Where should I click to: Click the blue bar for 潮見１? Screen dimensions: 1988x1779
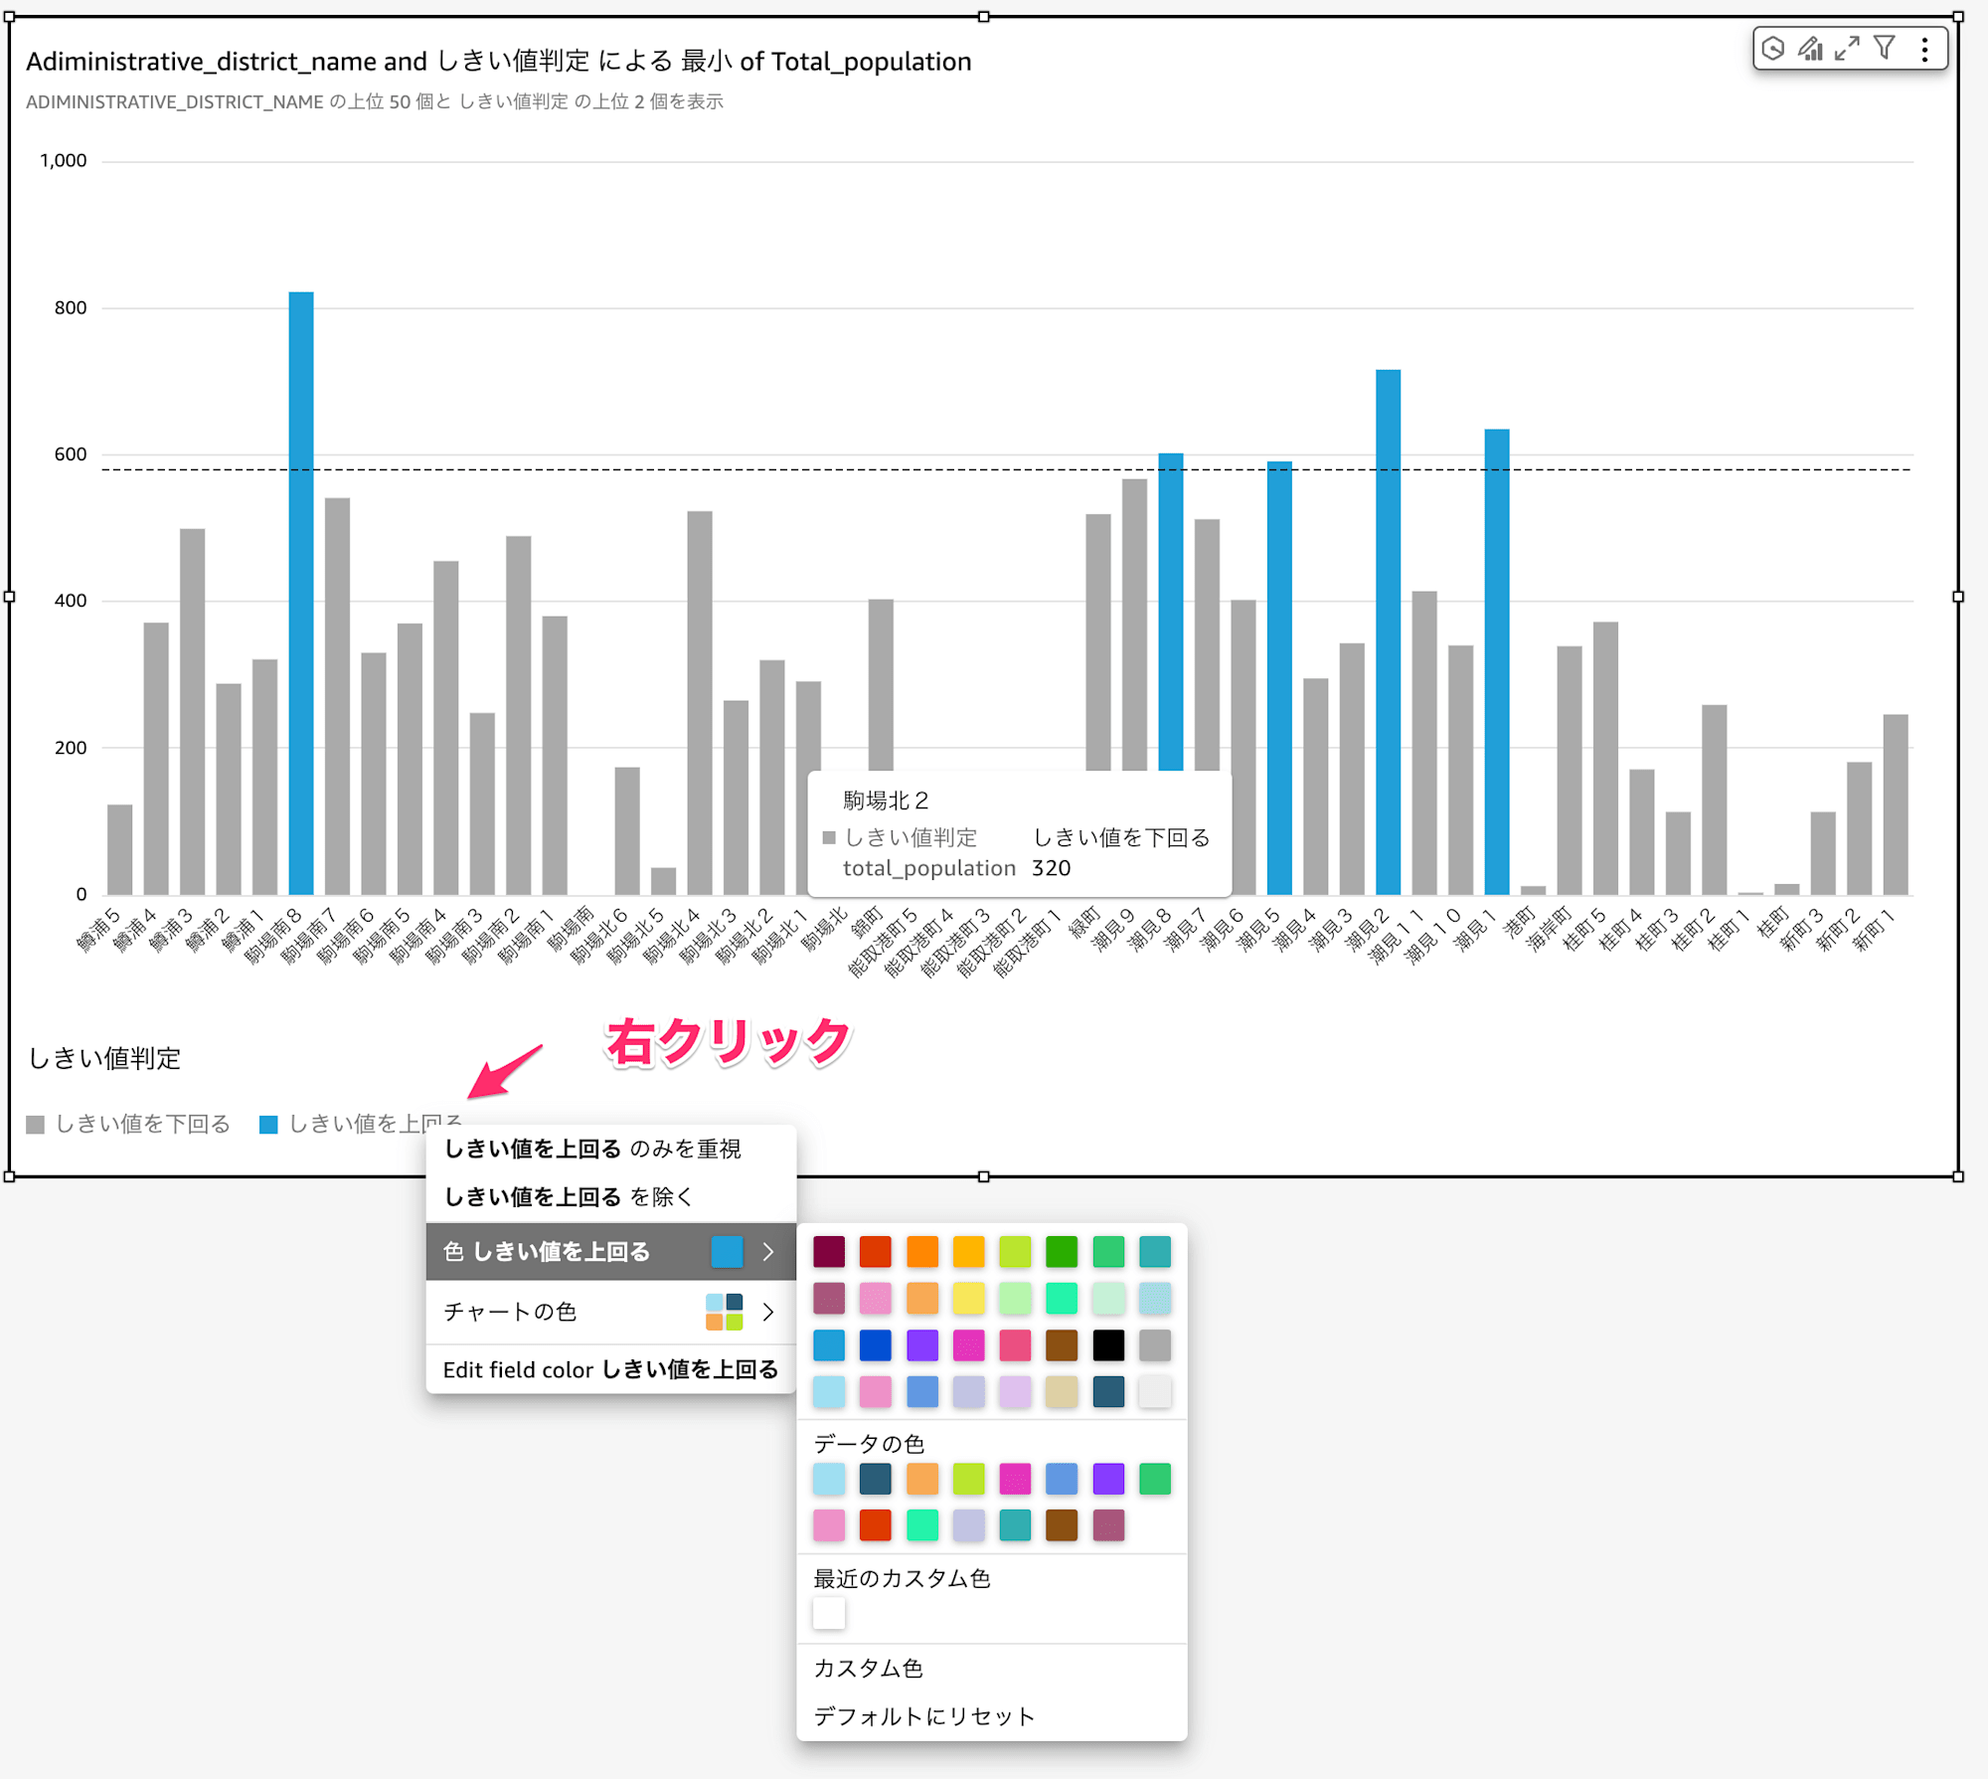[x=1497, y=661]
